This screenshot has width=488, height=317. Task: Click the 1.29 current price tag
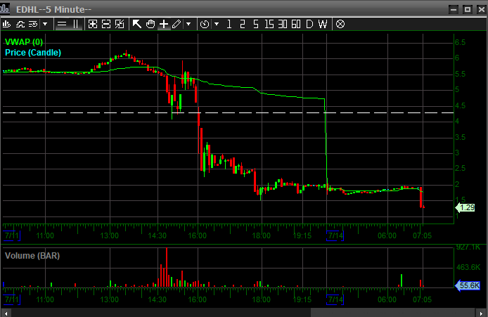(x=465, y=207)
